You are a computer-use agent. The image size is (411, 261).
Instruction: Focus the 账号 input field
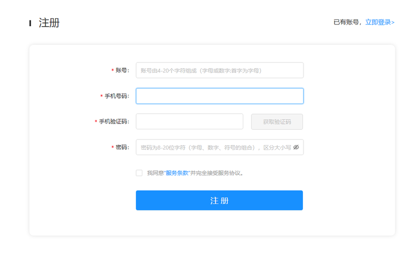(x=220, y=70)
